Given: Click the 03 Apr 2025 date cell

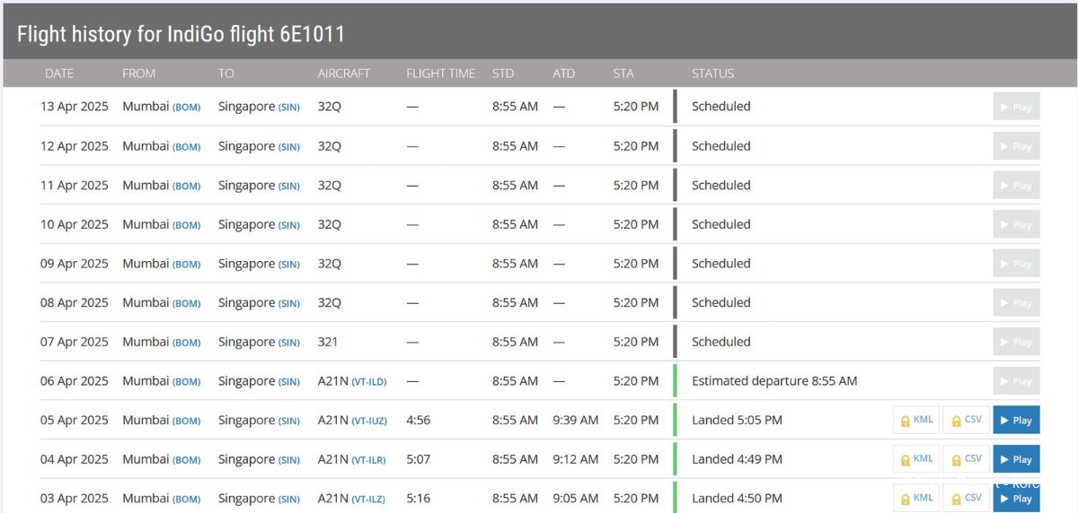Looking at the screenshot, I should (x=75, y=499).
